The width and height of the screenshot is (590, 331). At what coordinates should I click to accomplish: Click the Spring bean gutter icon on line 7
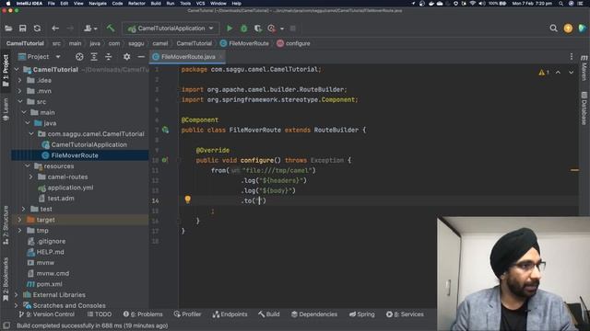click(165, 130)
